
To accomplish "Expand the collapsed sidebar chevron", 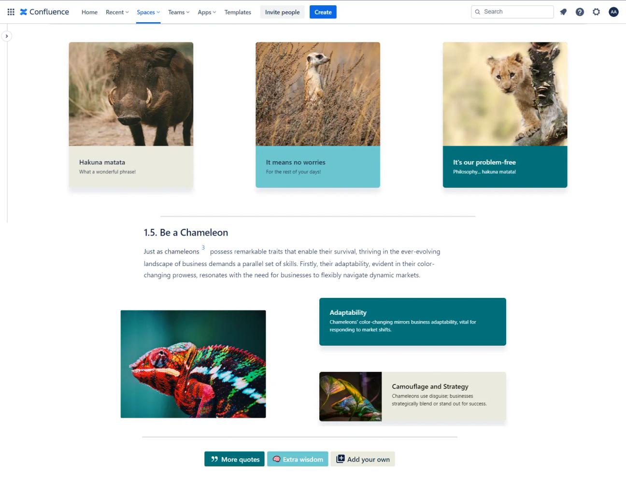I will pos(7,36).
